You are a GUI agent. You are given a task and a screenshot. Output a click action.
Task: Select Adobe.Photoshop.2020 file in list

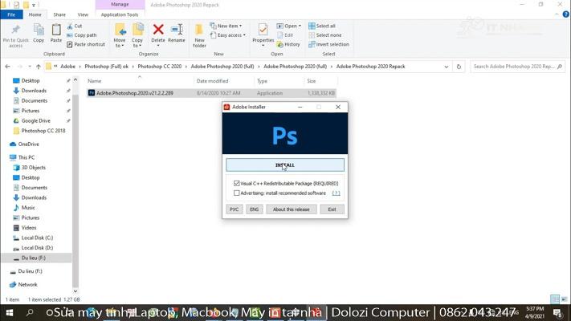tap(134, 93)
